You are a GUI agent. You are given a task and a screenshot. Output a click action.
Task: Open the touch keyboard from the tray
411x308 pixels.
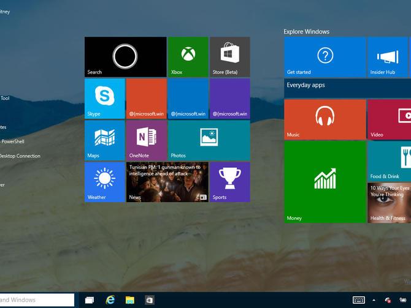[359, 300]
